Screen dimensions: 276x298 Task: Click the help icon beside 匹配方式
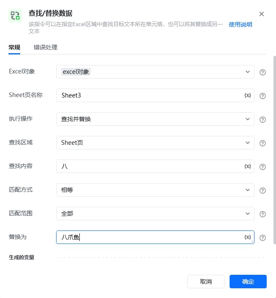(x=262, y=190)
